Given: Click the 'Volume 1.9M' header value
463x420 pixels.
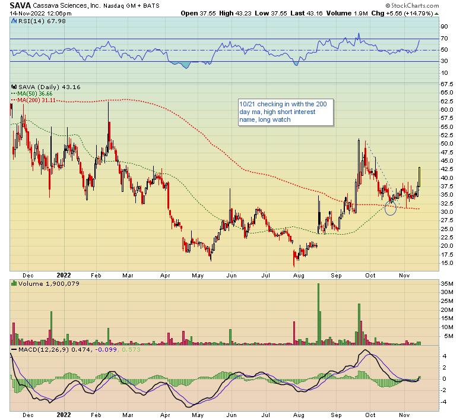Looking at the screenshot, I should tap(347, 13).
